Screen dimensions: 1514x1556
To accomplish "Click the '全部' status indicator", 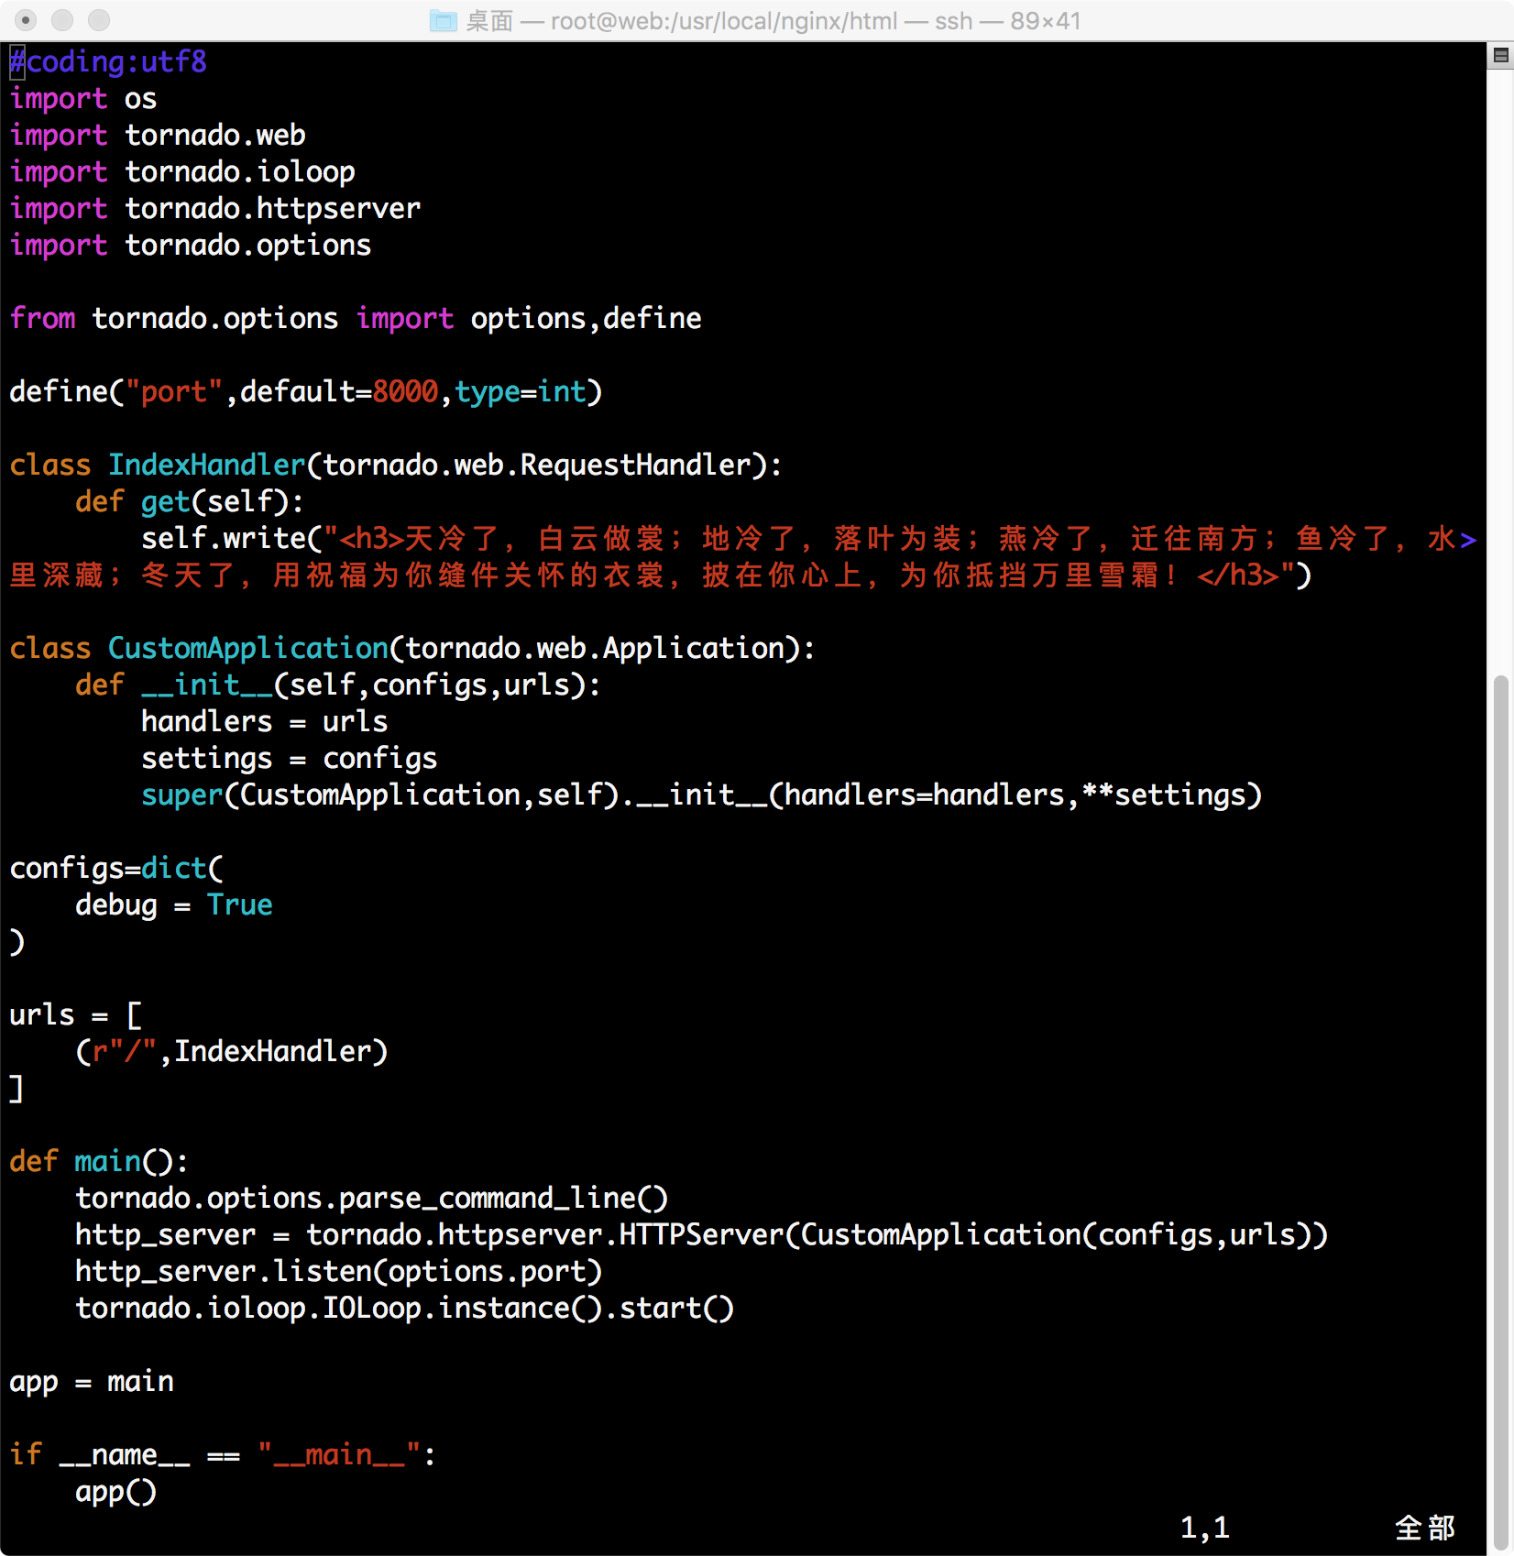I will (x=1425, y=1528).
